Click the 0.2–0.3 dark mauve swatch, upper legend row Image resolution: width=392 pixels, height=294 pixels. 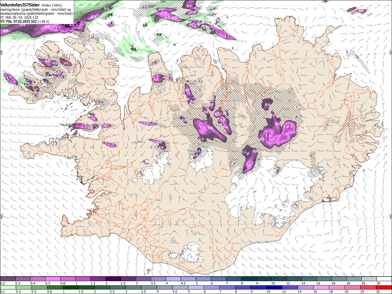pyautogui.click(x=8, y=279)
